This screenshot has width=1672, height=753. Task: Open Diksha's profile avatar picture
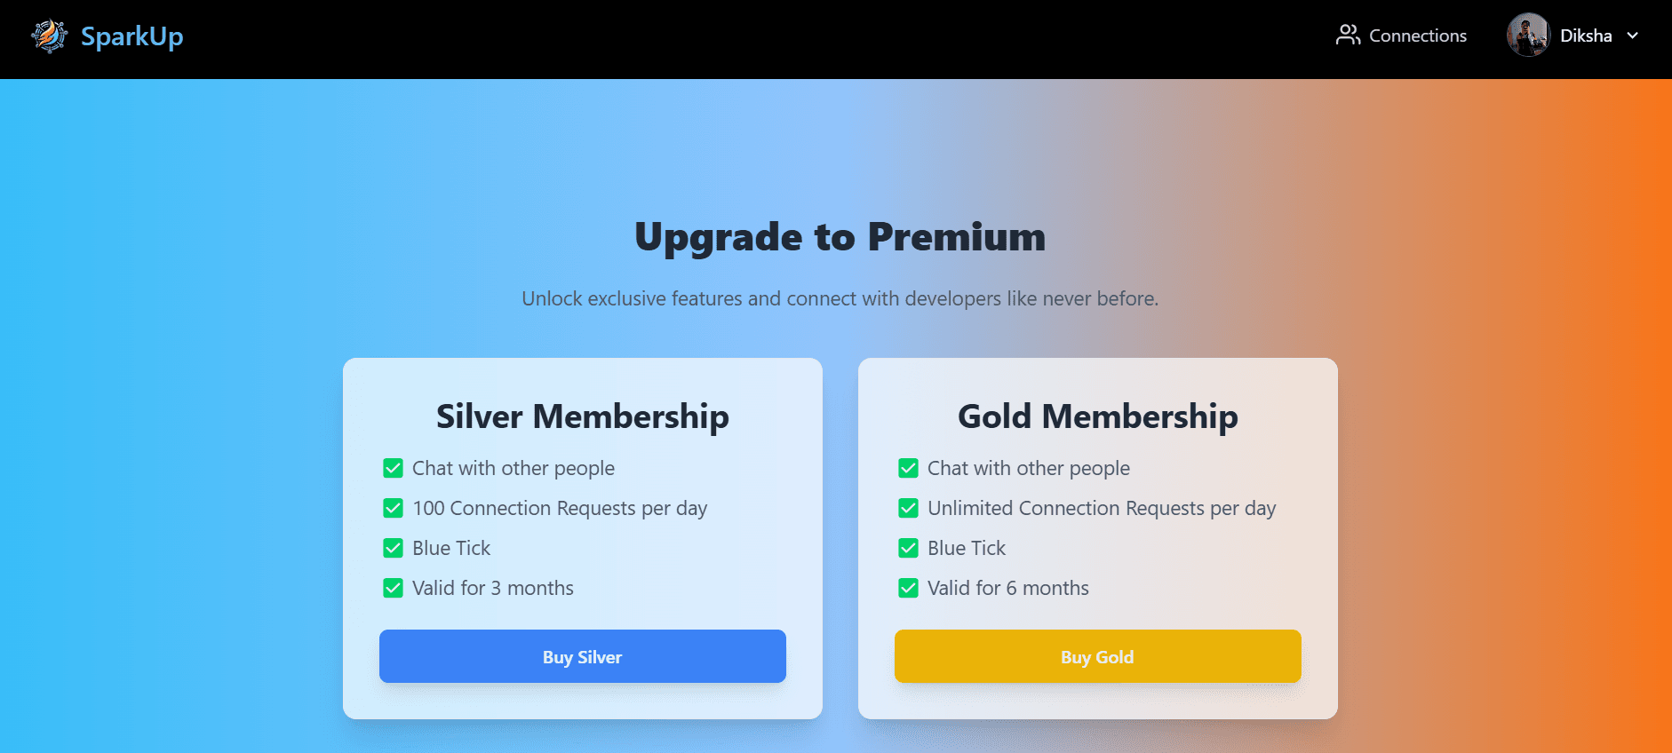click(1528, 36)
